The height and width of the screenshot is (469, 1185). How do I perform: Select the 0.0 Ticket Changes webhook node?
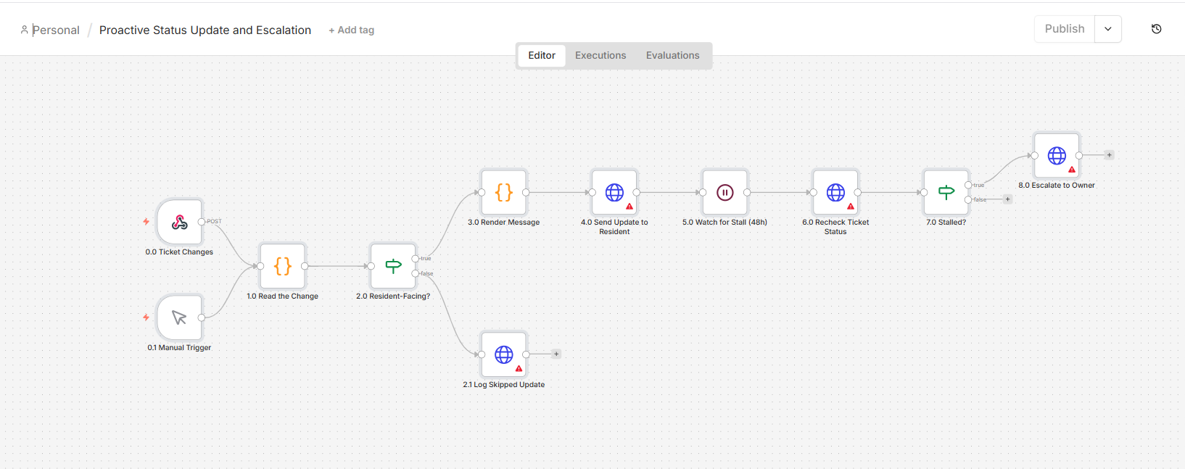click(x=179, y=222)
